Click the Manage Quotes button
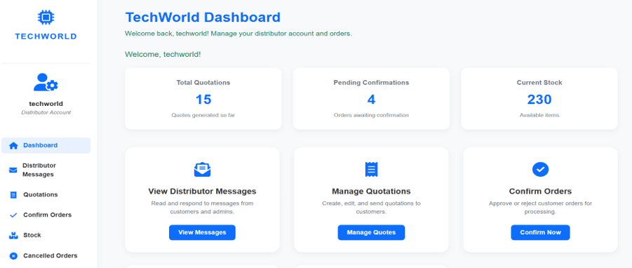Viewport: 632px width, 268px height. coord(371,232)
